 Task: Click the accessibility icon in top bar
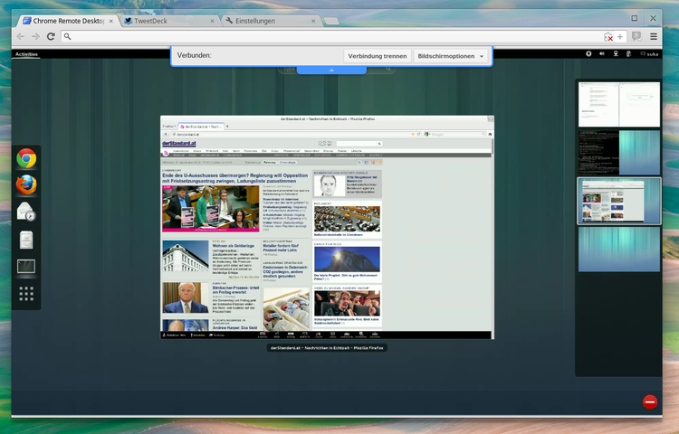tap(588, 54)
